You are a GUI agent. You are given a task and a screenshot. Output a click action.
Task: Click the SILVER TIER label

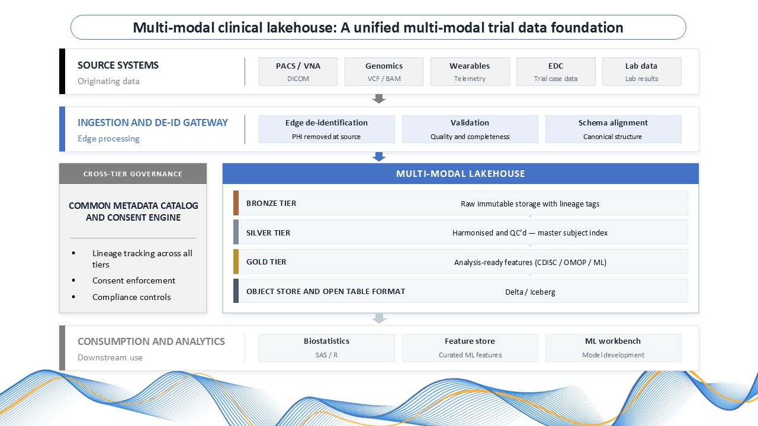(268, 233)
